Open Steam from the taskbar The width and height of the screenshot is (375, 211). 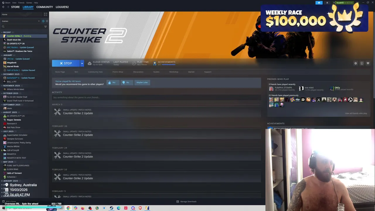(111, 208)
